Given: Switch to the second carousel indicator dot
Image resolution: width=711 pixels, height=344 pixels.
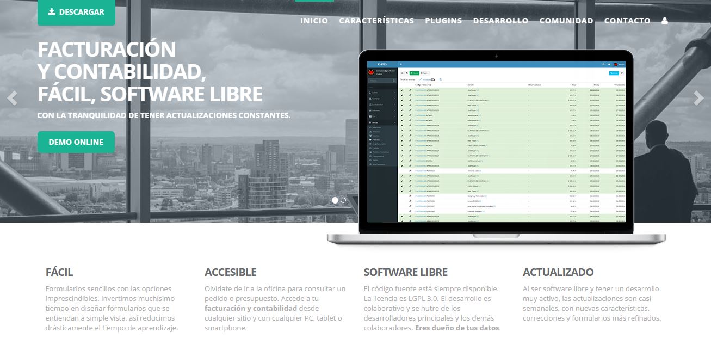Looking at the screenshot, I should [x=343, y=200].
